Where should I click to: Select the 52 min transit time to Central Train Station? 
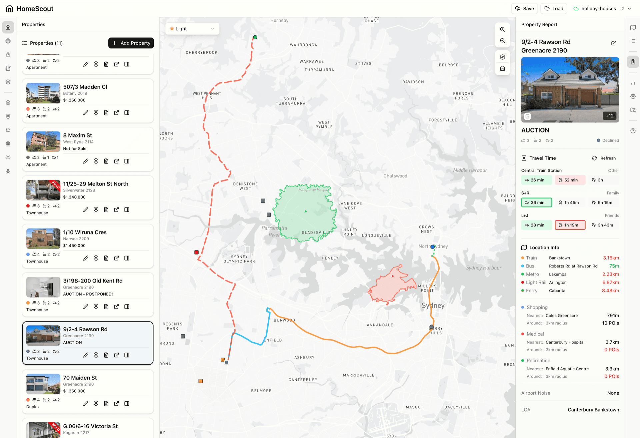click(570, 180)
